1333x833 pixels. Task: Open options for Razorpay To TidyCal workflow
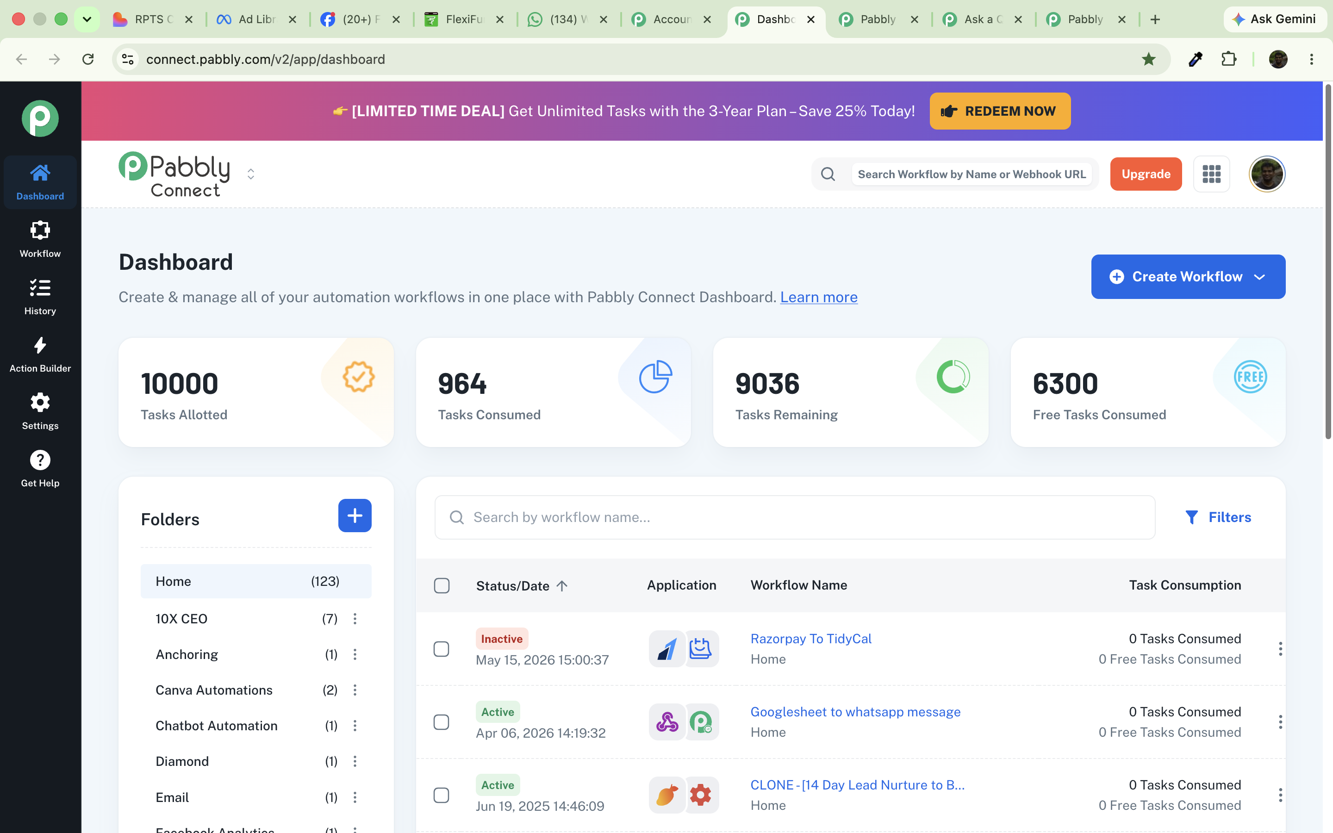click(1280, 649)
